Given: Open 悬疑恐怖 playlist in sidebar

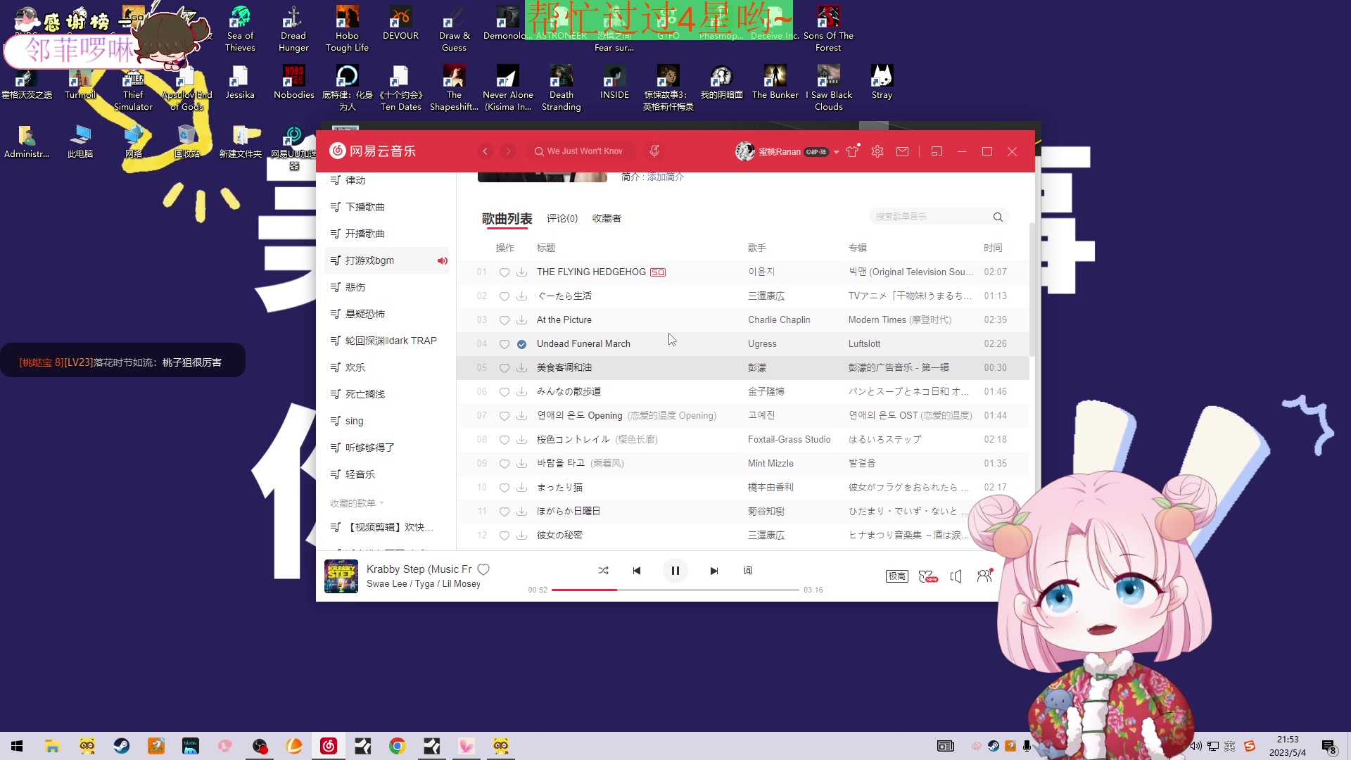Looking at the screenshot, I should click(386, 314).
